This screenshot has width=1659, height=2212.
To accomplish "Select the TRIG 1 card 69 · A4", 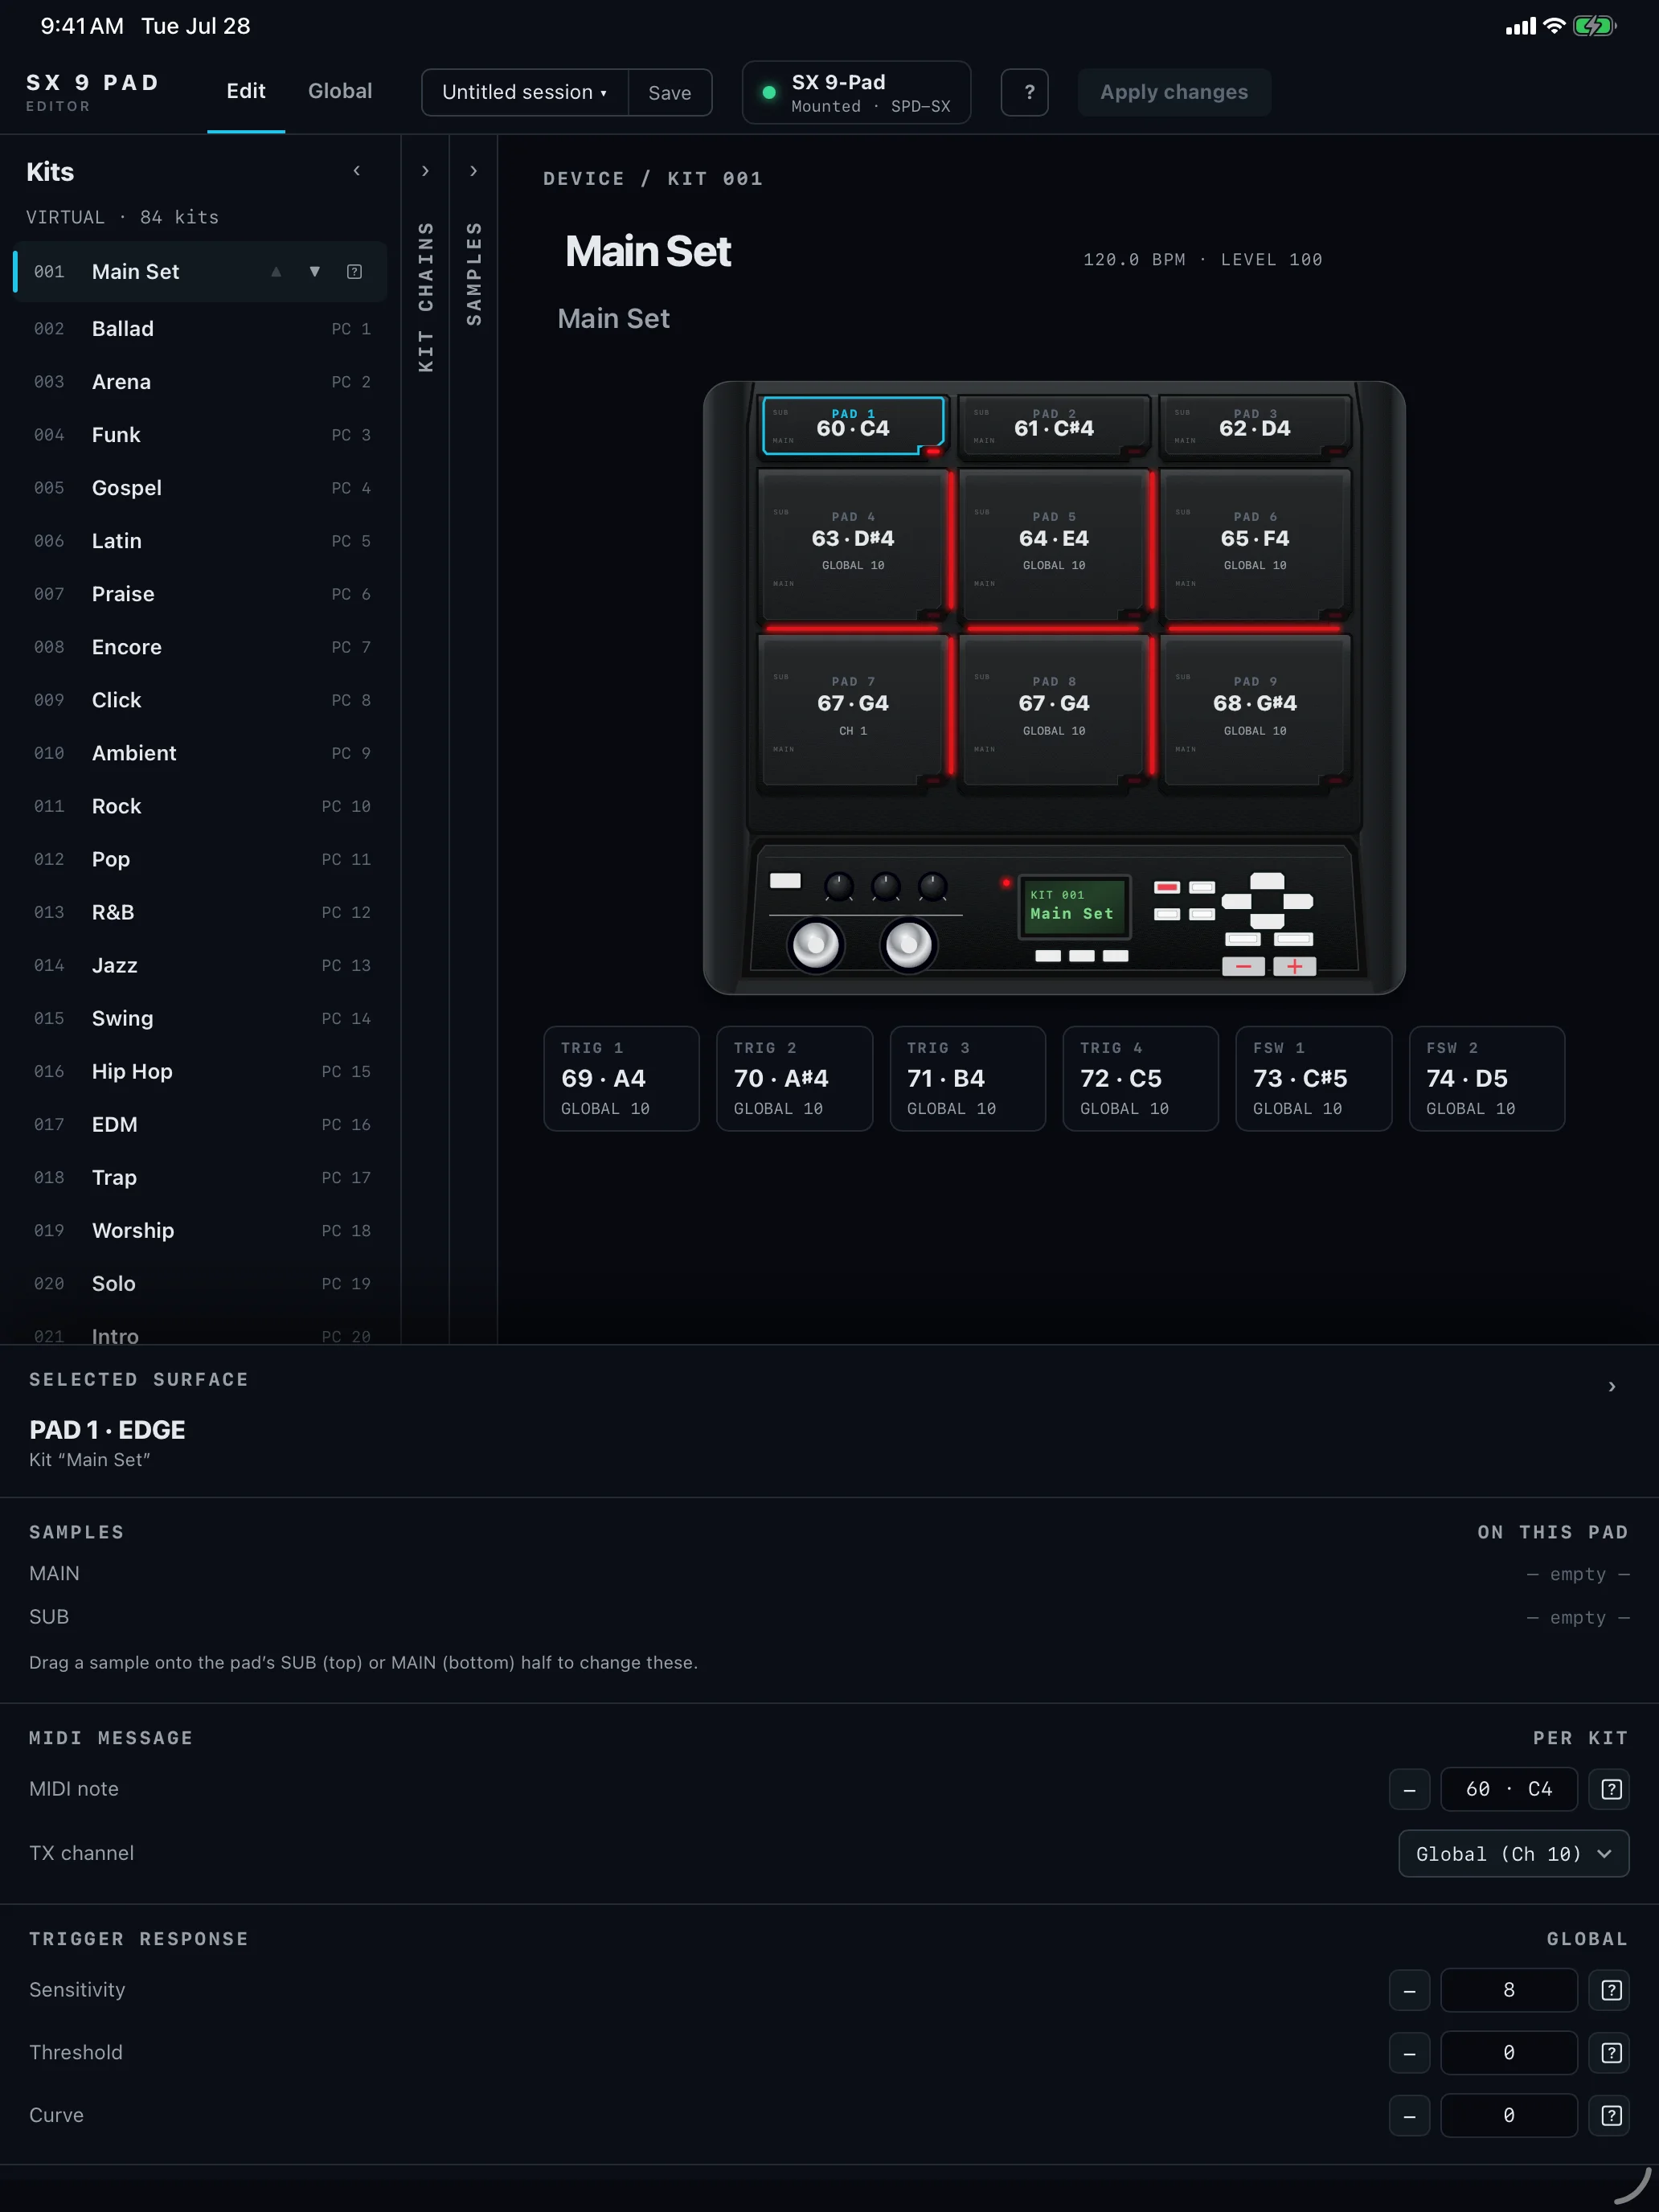I will [x=621, y=1078].
